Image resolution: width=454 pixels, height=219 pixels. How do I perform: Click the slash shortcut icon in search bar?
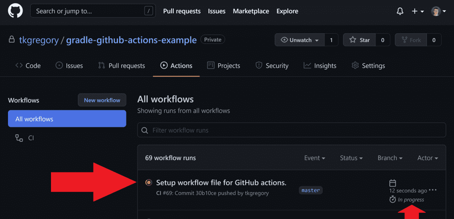click(149, 11)
